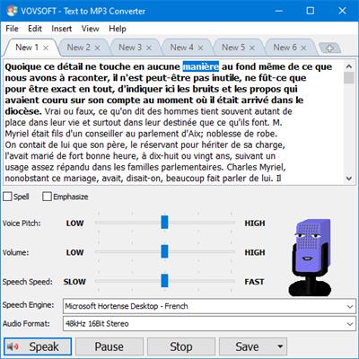Click the Stop button
The image size is (359, 359).
tap(181, 346)
